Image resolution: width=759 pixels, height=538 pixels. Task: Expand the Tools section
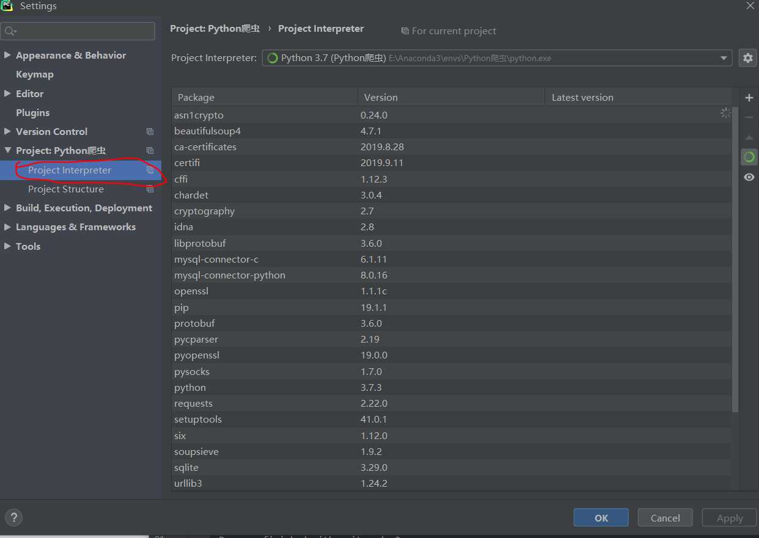(7, 246)
